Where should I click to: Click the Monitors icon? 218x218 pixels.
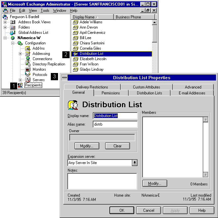click(x=27, y=69)
